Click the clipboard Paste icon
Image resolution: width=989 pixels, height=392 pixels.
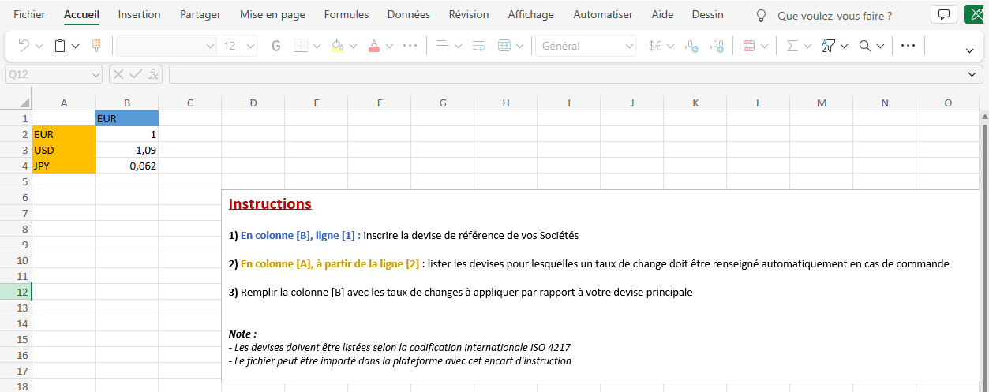click(60, 46)
